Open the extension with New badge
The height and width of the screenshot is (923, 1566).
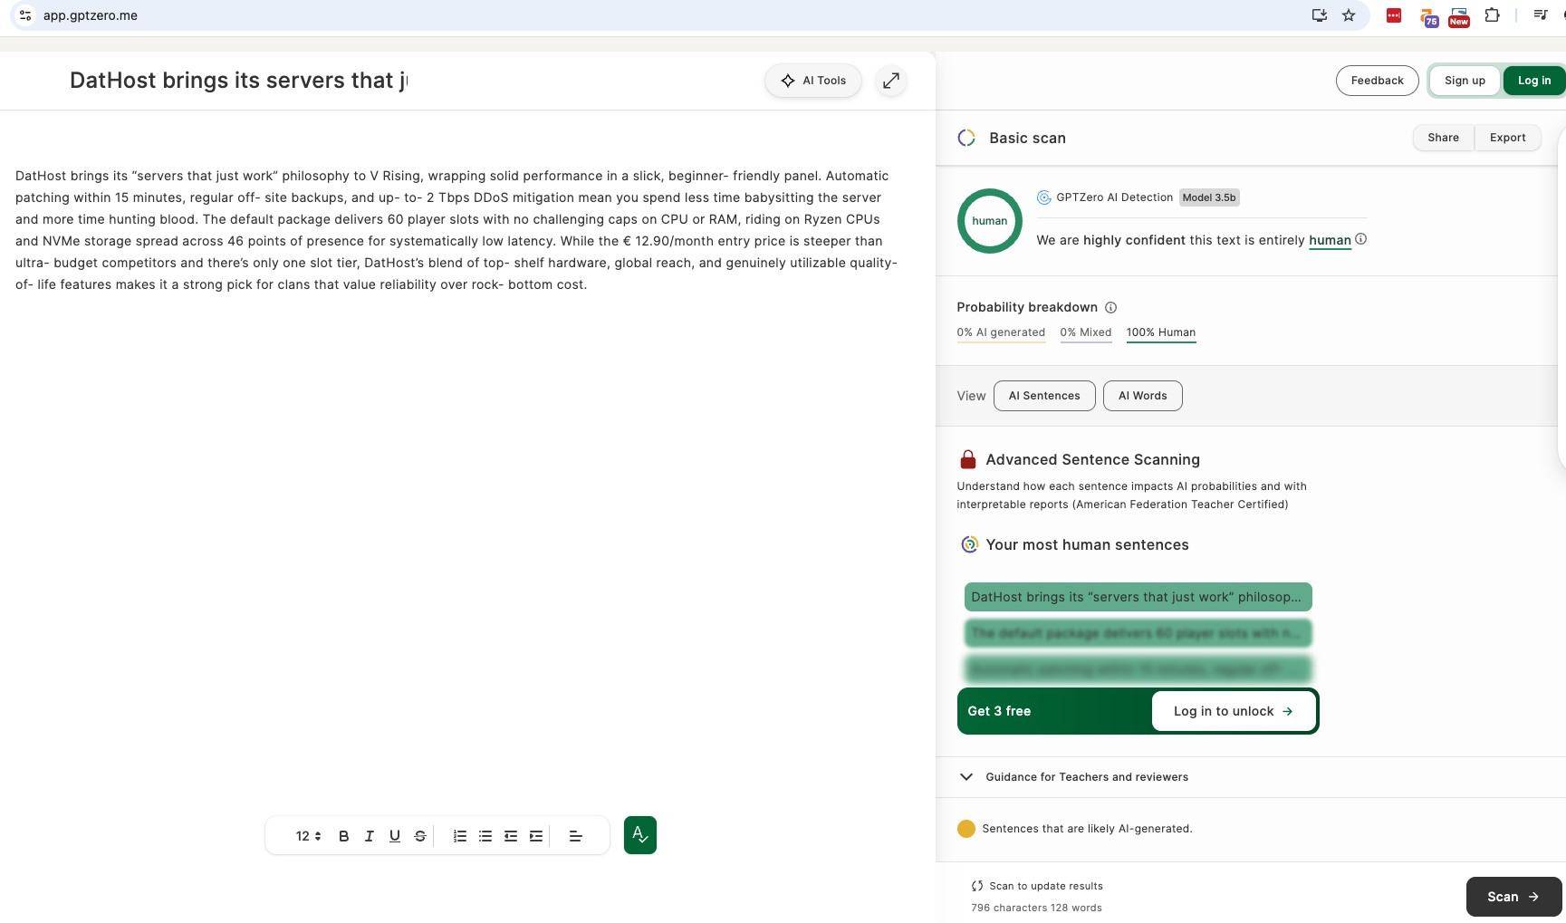[1458, 17]
